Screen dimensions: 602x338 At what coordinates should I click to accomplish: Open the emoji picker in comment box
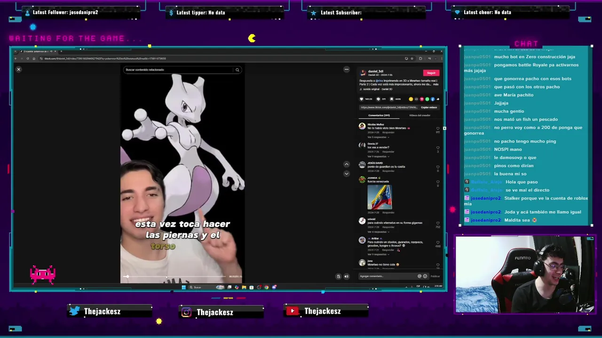pyautogui.click(x=425, y=276)
